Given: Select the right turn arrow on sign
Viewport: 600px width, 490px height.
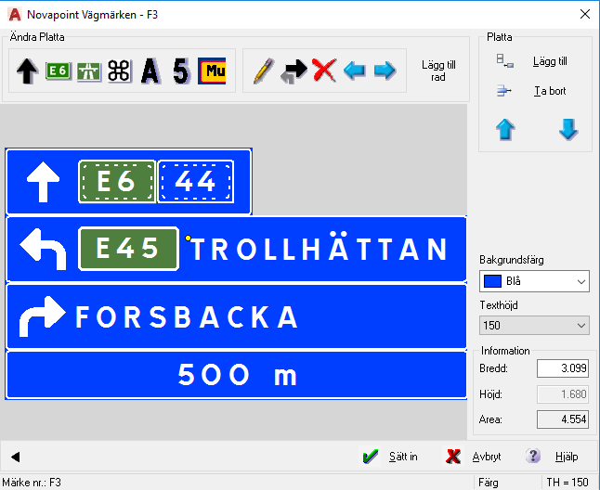Looking at the screenshot, I should (42, 316).
